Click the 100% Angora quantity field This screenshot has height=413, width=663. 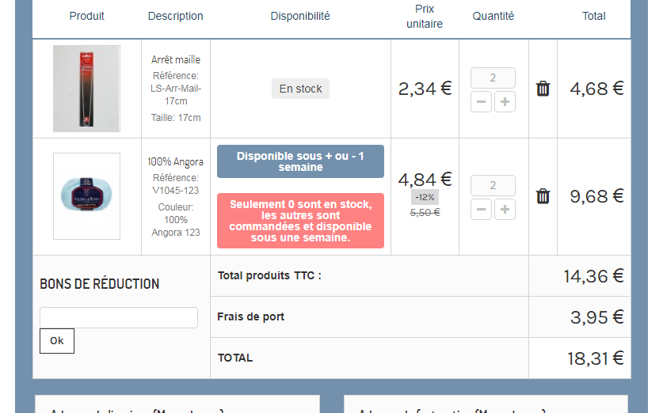pos(493,185)
